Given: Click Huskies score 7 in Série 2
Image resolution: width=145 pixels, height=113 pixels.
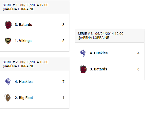Looking at the screenshot, I should (x=63, y=82).
